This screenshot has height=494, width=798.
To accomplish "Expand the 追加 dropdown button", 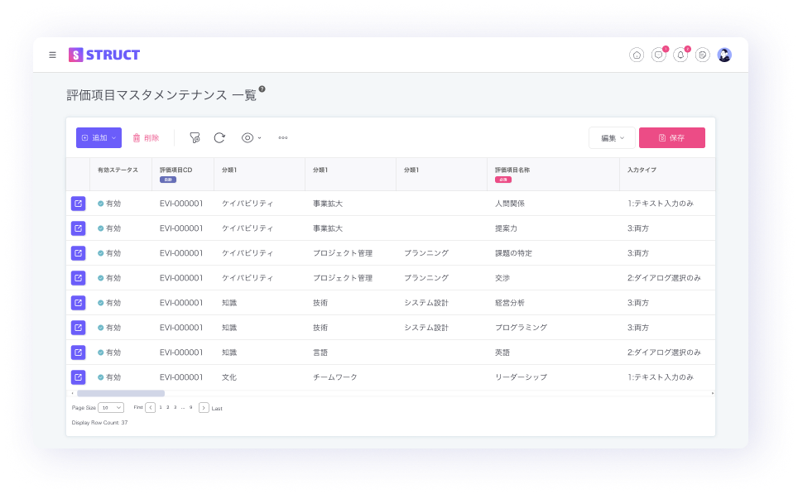I will pos(99,137).
